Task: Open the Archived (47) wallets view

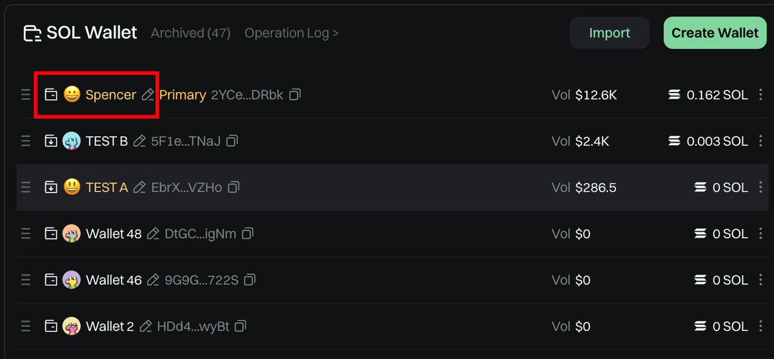Action: tap(190, 33)
